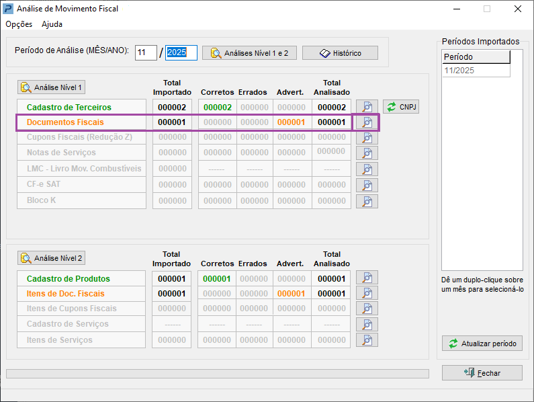The height and width of the screenshot is (402, 534).
Task: Open details icon for Cadastro de Terceiros
Action: [367, 107]
